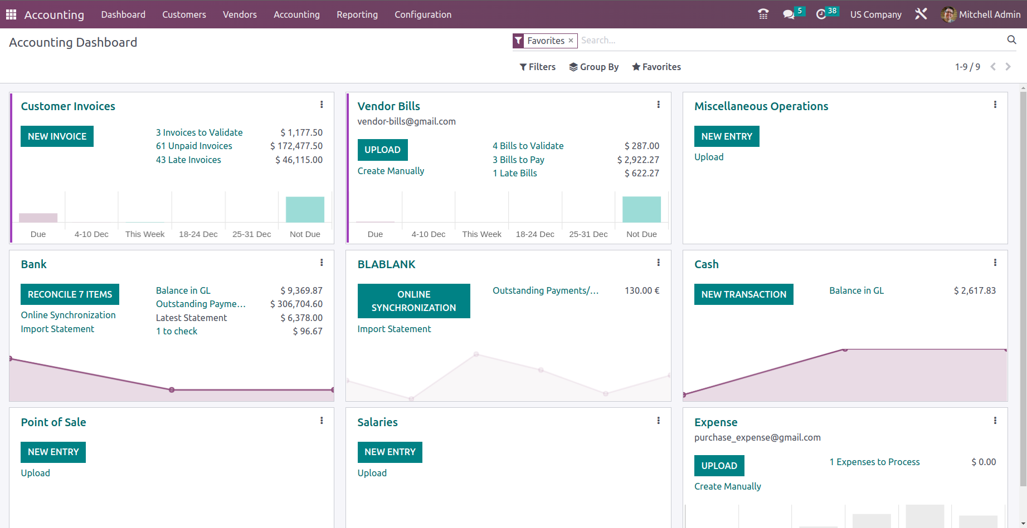The height and width of the screenshot is (528, 1027).
Task: Open the BLABLANK card kebab menu
Action: coord(659,263)
